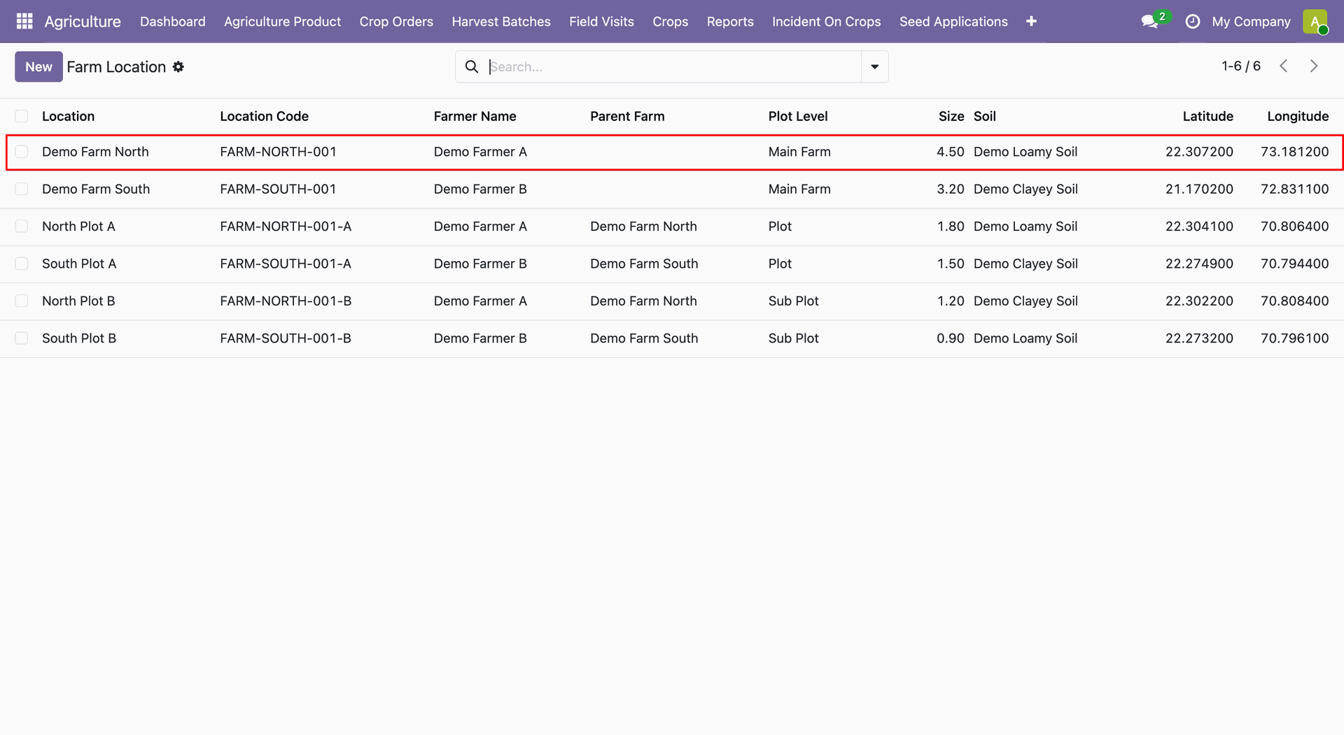Open the Dashboard menu
The width and height of the screenshot is (1344, 735).
pos(173,22)
